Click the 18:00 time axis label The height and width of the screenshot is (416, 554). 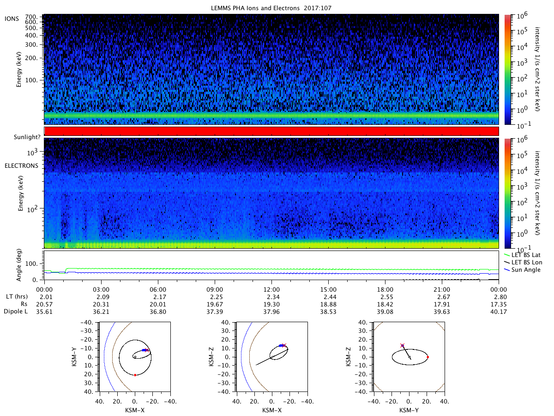click(x=385, y=289)
